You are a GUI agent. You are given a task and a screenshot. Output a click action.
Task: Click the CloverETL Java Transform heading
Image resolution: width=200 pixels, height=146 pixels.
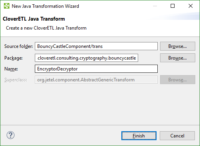(x=34, y=19)
